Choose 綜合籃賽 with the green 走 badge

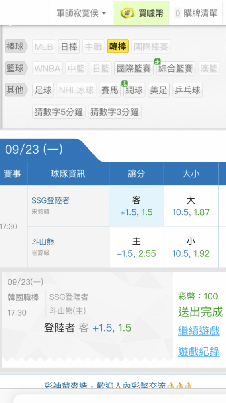pyautogui.click(x=176, y=69)
